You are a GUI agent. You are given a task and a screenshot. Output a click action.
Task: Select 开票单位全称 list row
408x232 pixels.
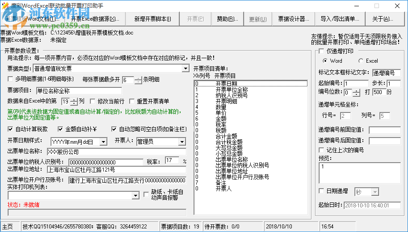pos(251,90)
